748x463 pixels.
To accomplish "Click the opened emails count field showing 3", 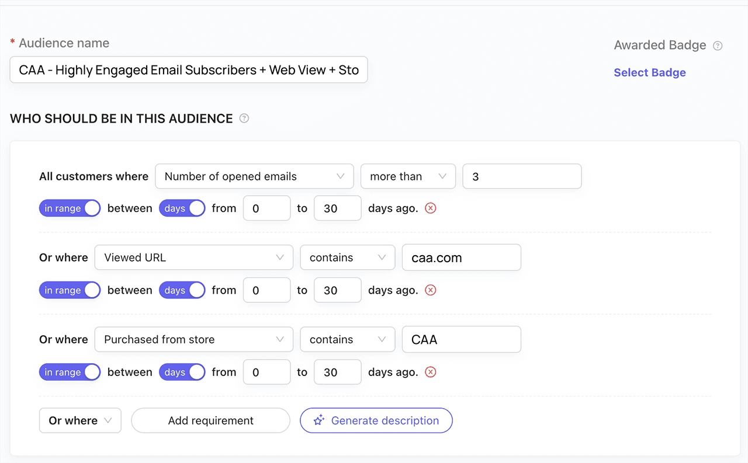I will pyautogui.click(x=521, y=176).
